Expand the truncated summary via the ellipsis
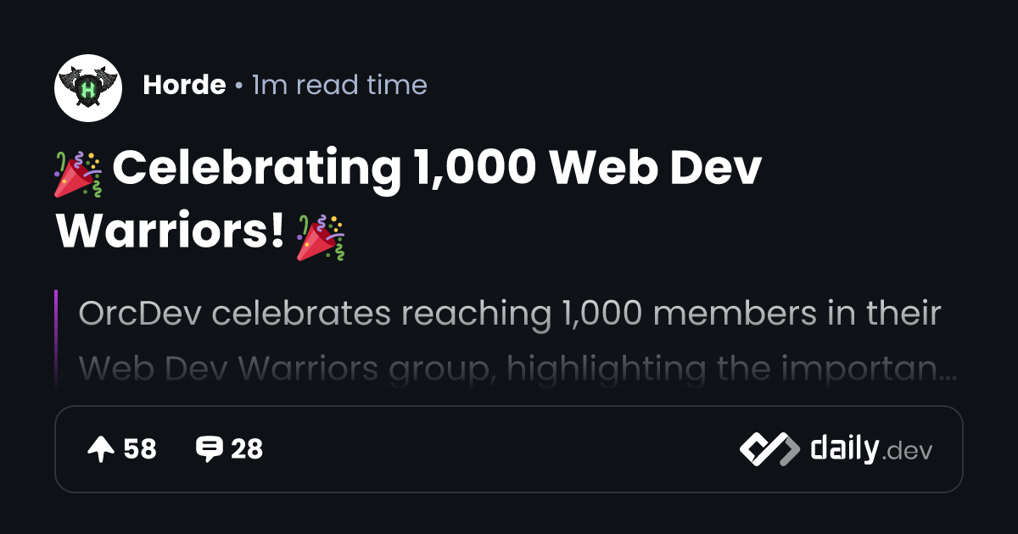Image resolution: width=1018 pixels, height=534 pixels. click(x=949, y=373)
